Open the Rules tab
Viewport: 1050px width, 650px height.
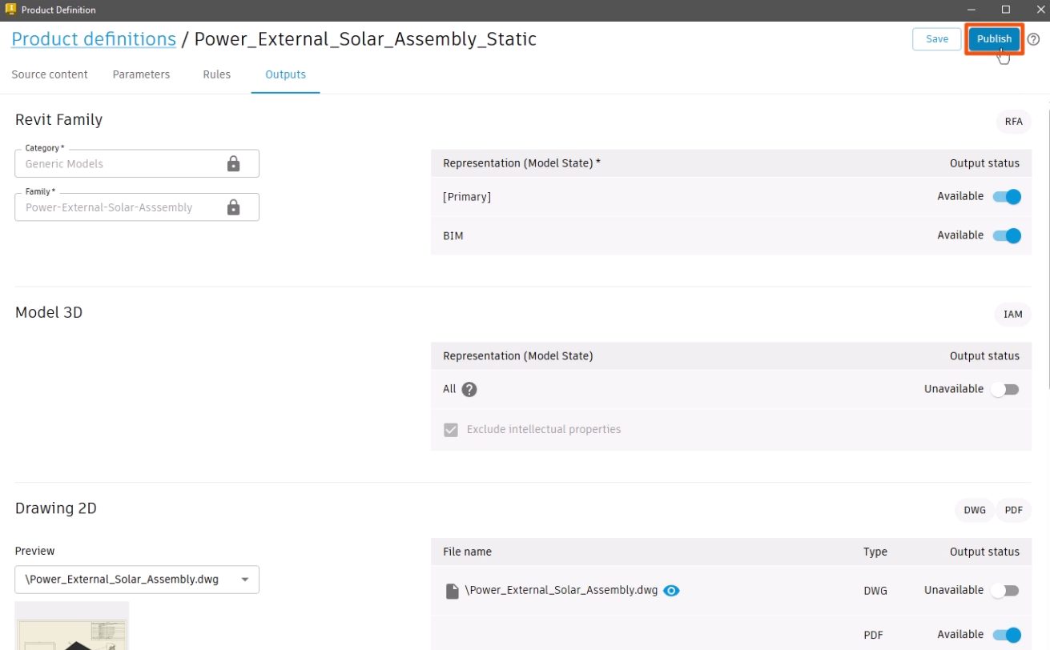click(216, 74)
